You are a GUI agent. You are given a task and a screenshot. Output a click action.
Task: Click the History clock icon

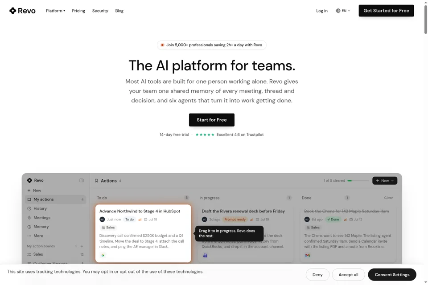tap(29, 208)
